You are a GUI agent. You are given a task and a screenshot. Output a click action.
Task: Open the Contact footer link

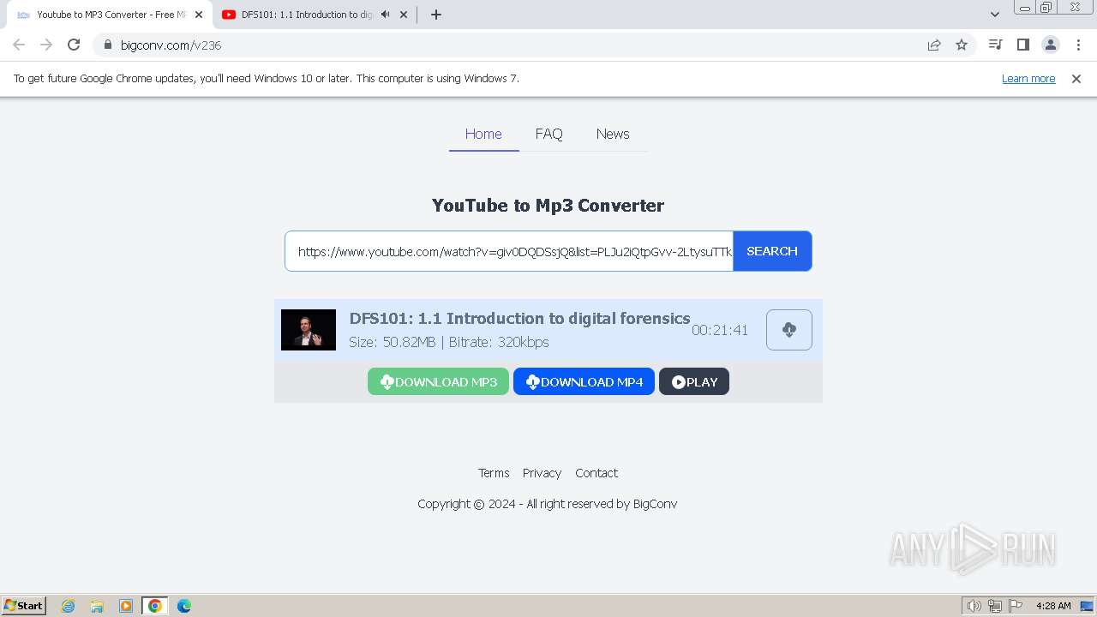[x=596, y=473]
